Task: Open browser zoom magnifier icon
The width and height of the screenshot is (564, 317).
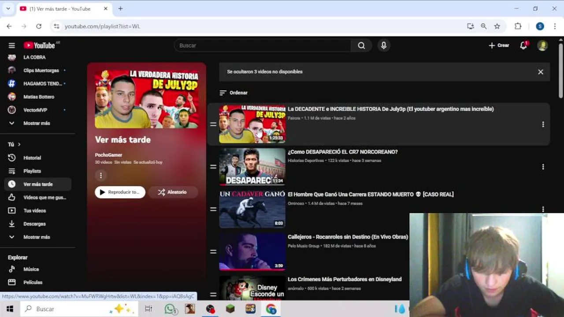Action: click(x=484, y=26)
